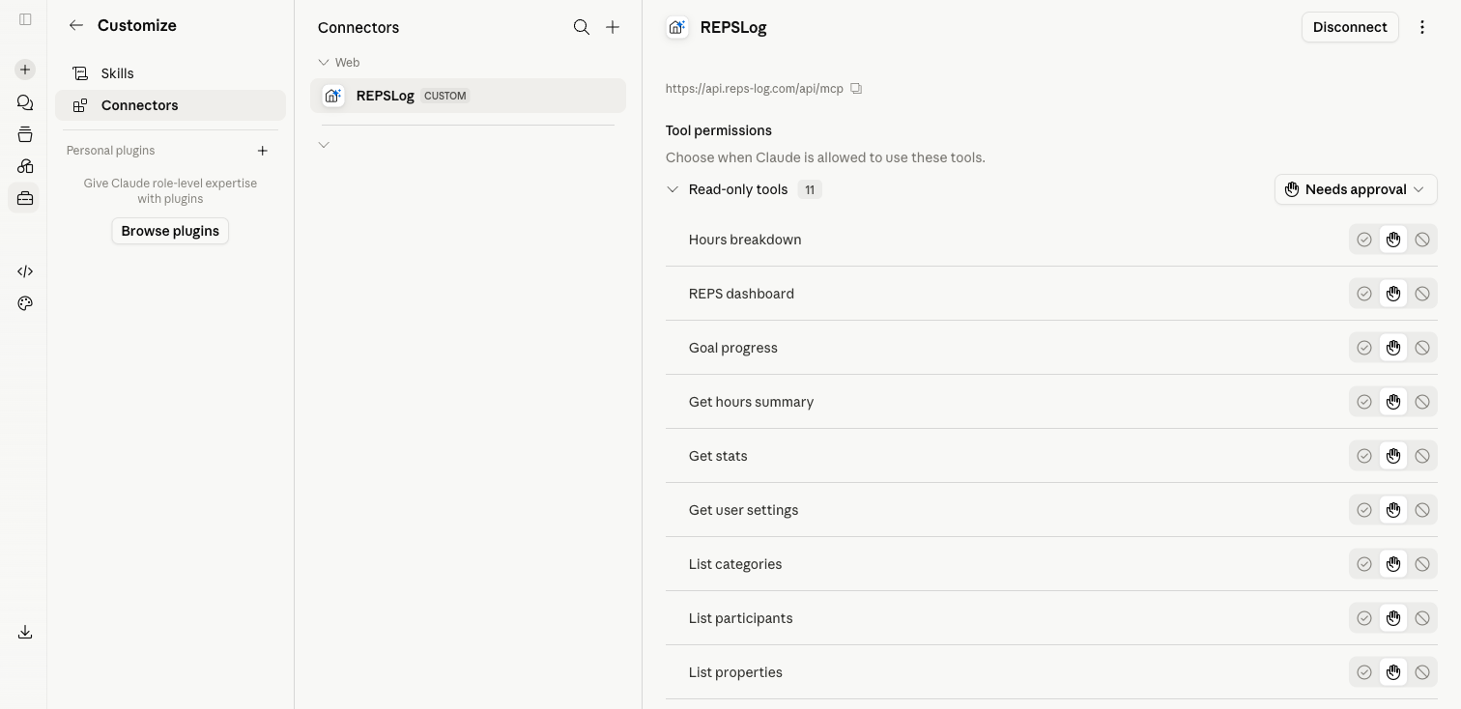This screenshot has height=709, width=1461.
Task: Click the Get user settings tool name
Action: (x=743, y=510)
